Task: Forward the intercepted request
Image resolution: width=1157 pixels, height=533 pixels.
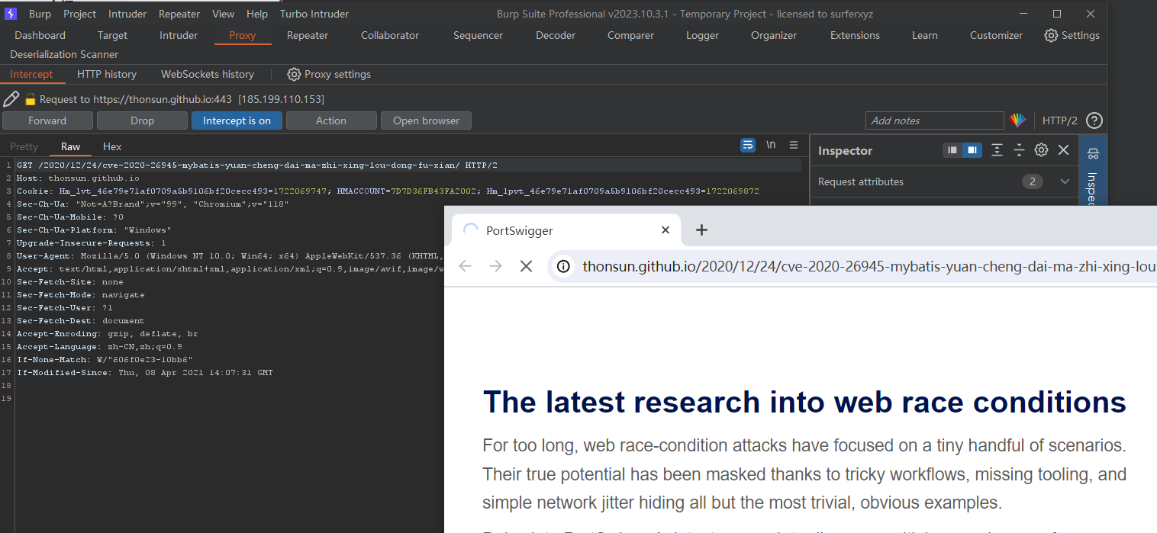Action: (47, 120)
